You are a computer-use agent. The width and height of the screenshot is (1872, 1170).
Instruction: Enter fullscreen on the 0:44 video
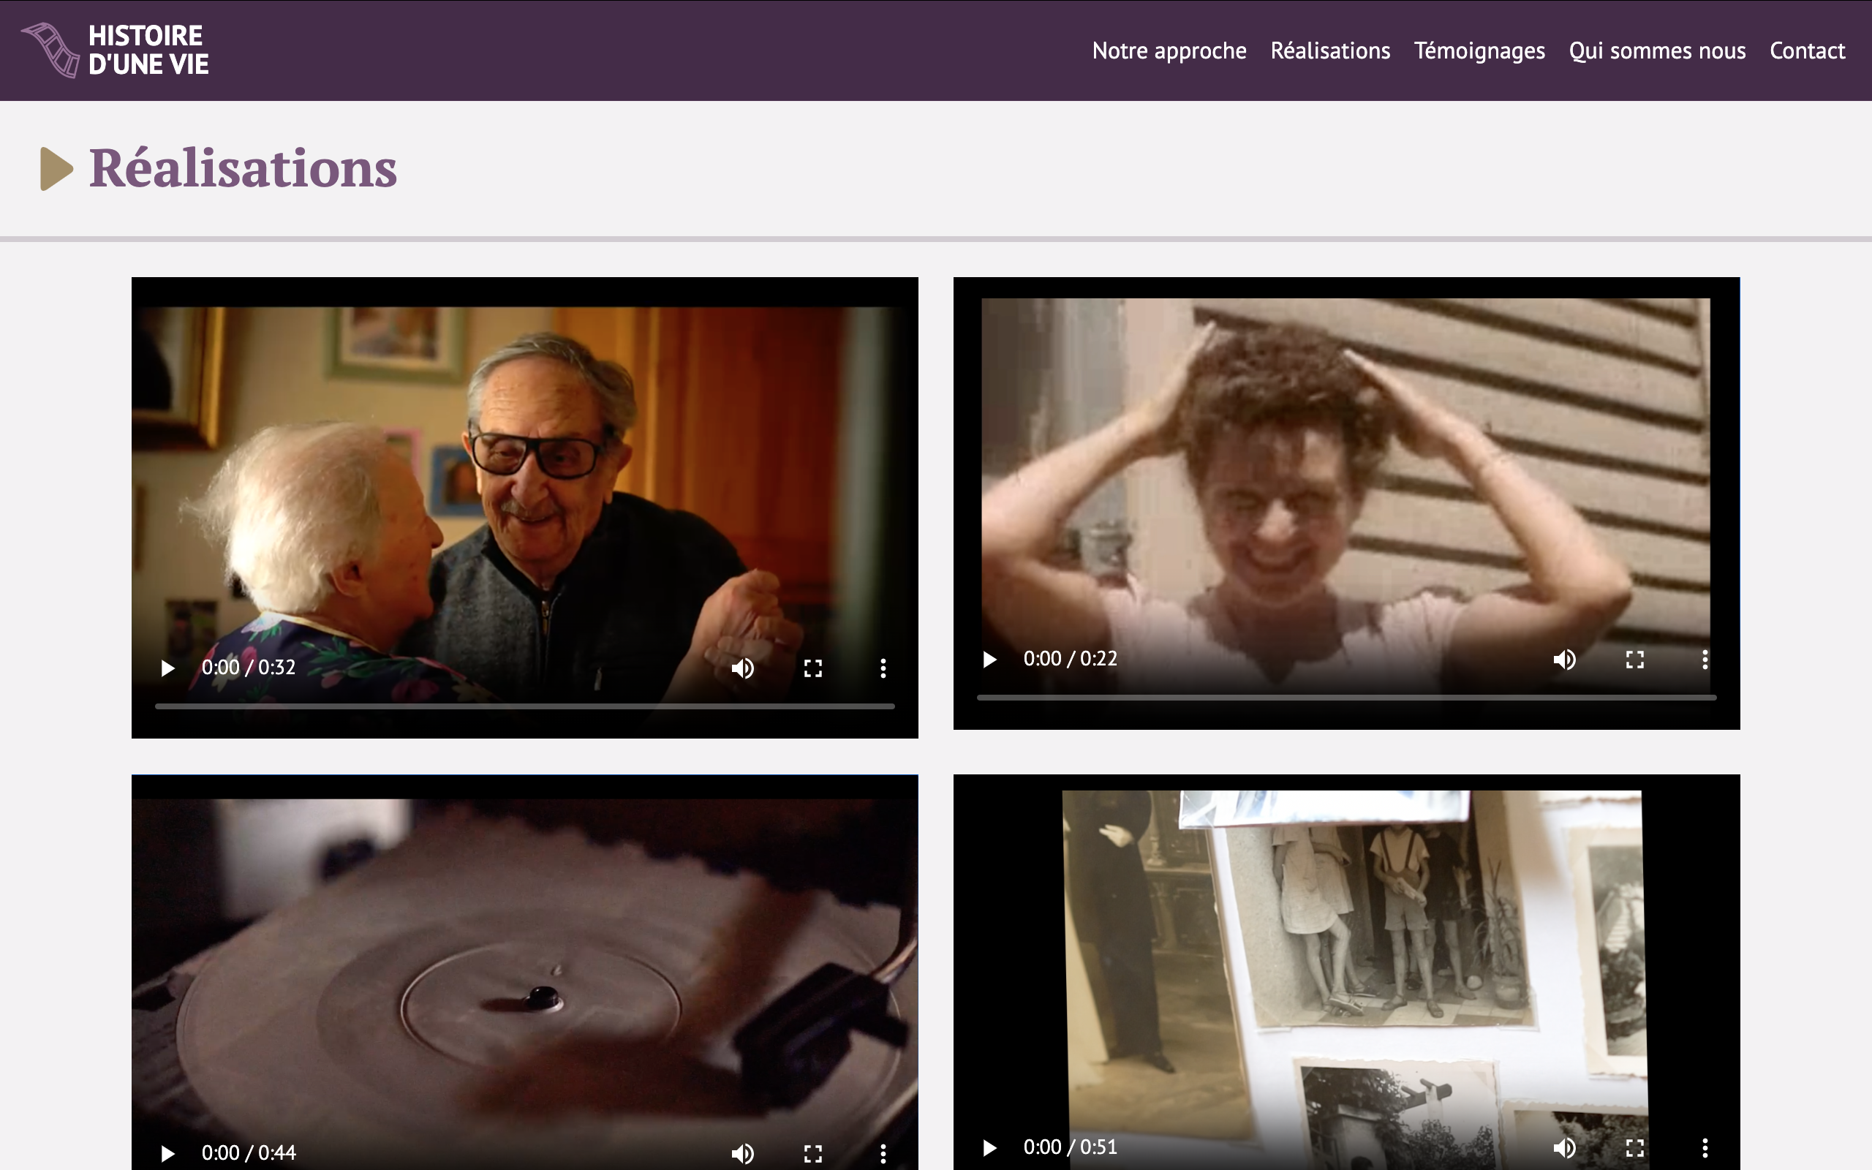[813, 1154]
